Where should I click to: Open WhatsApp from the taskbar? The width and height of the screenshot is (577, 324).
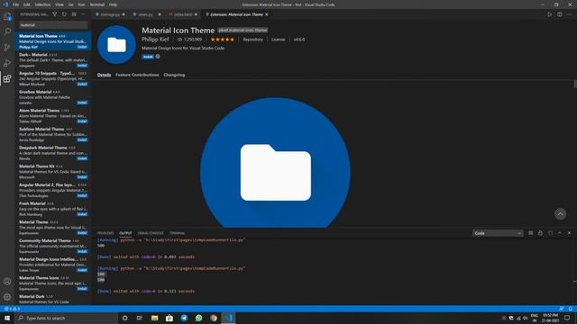click(198, 318)
